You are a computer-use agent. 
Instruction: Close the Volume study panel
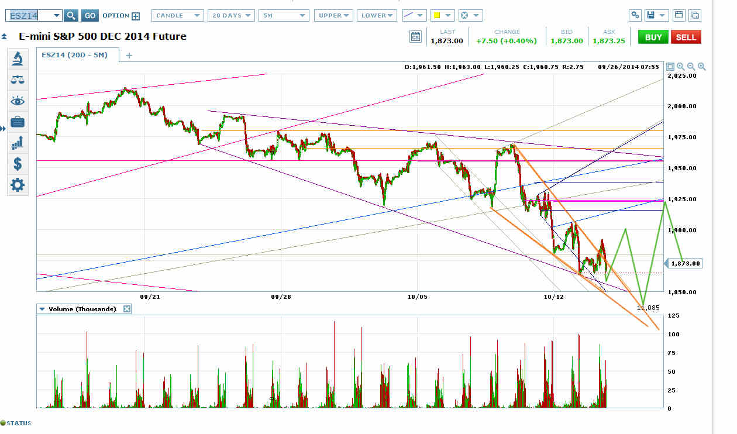pyautogui.click(x=127, y=309)
